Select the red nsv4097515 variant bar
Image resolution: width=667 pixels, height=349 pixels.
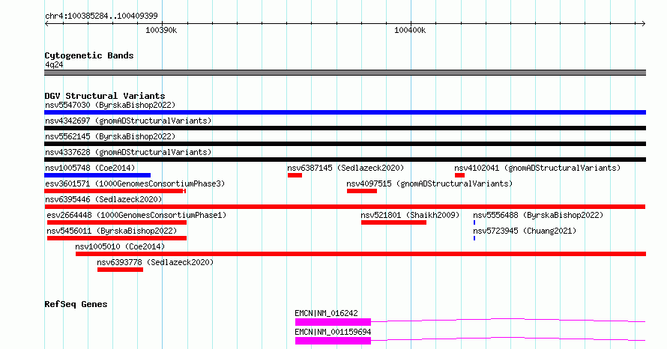pos(362,191)
